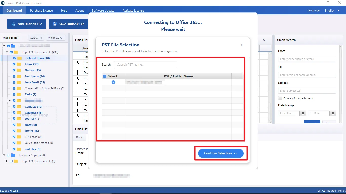
Task: Toggle the Select all checkbox in PST table header
Action: pyautogui.click(x=105, y=76)
